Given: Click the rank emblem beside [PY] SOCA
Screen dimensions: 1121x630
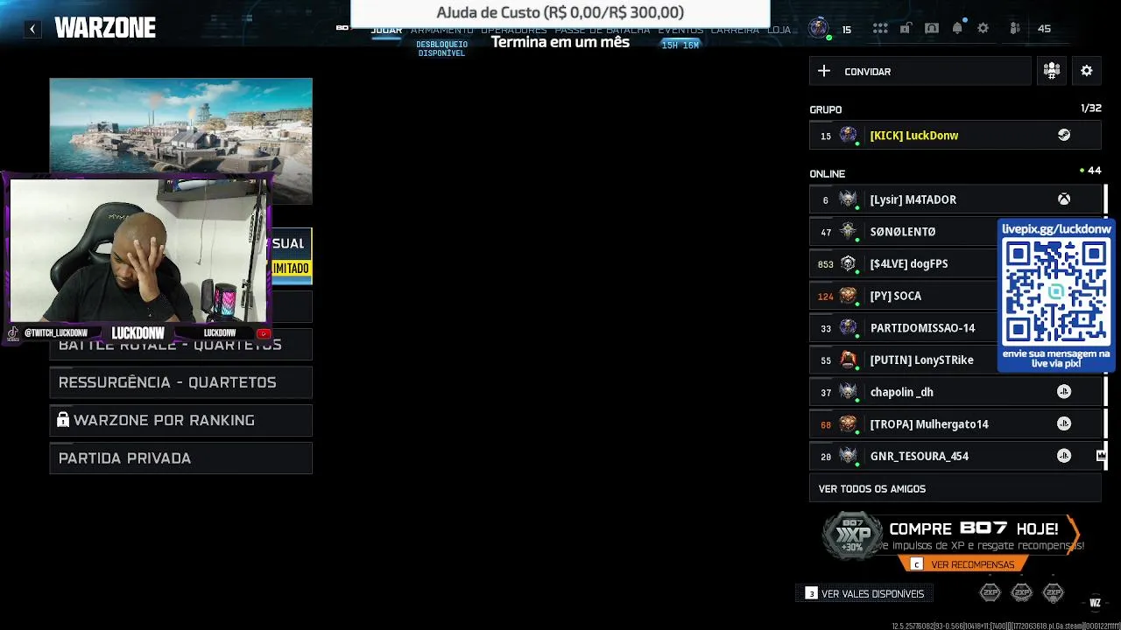Looking at the screenshot, I should [x=848, y=296].
